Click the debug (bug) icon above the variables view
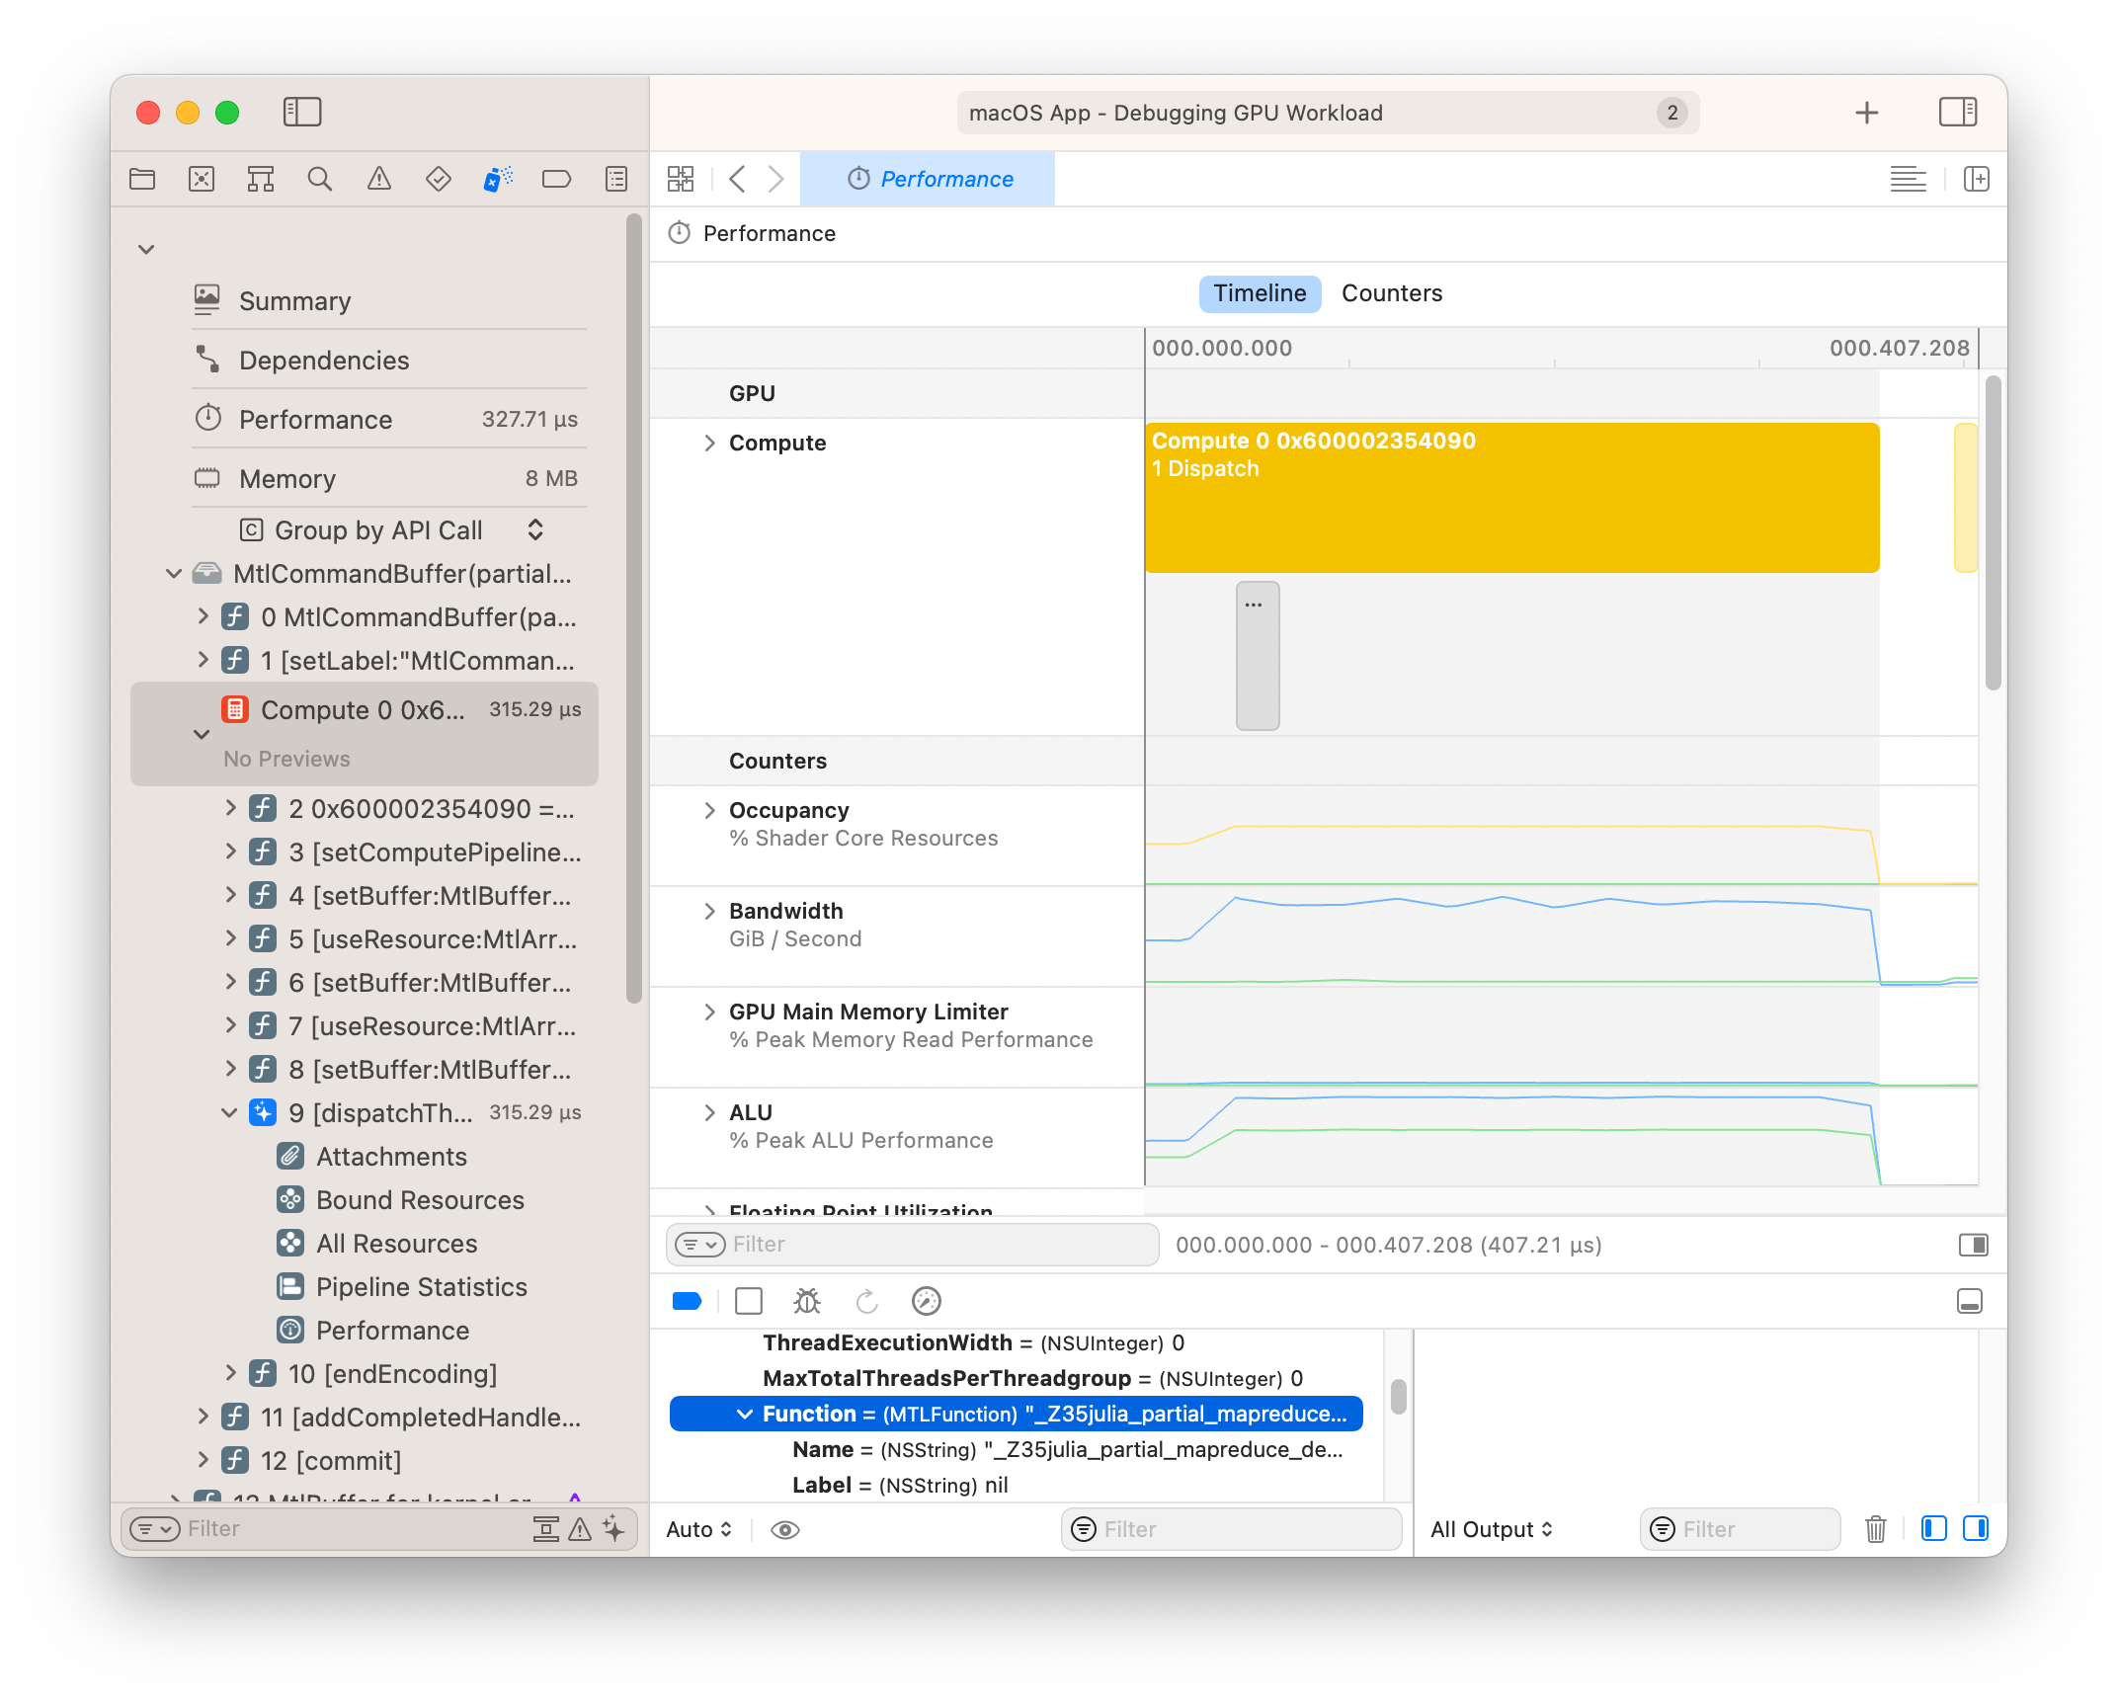The height and width of the screenshot is (1703, 2118). 807,1301
